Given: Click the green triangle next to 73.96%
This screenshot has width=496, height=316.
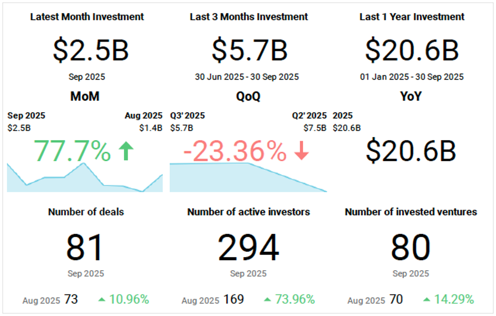Looking at the screenshot, I should (268, 300).
